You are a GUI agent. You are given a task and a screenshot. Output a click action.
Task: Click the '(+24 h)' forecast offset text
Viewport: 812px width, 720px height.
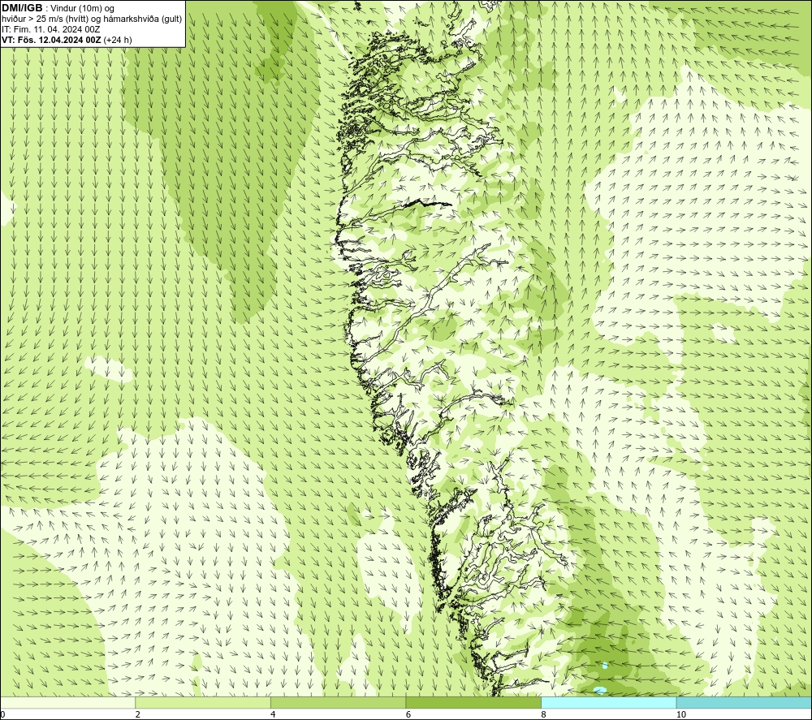(x=118, y=40)
